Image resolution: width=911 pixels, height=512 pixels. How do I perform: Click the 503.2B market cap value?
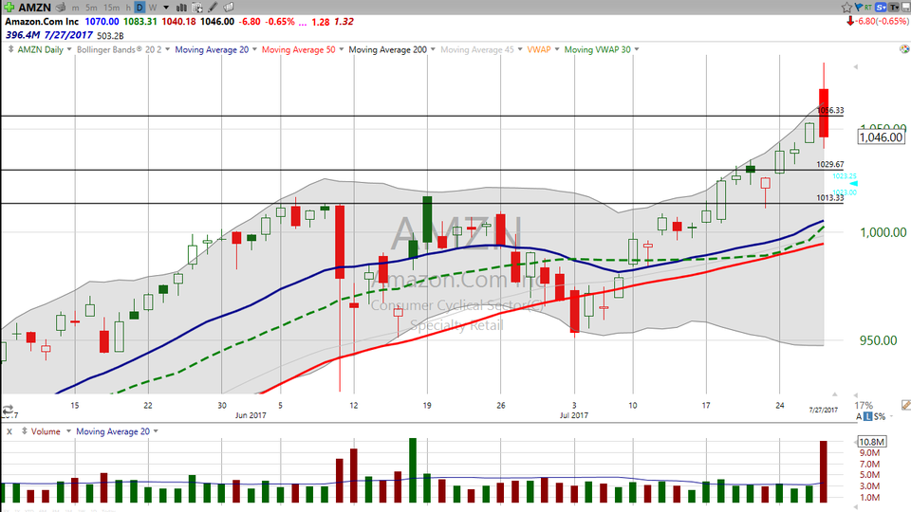click(x=110, y=35)
